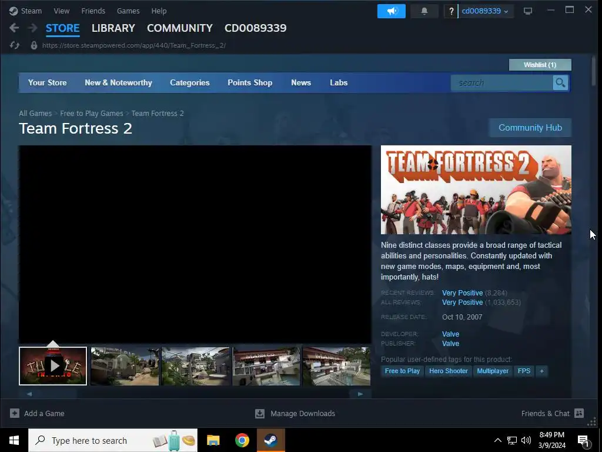Open the CD0089339 profile tab
602x452 pixels.
255,28
